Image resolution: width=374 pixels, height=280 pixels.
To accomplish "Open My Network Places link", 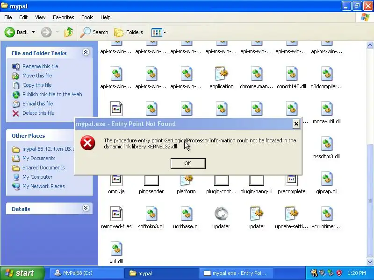I will click(43, 186).
